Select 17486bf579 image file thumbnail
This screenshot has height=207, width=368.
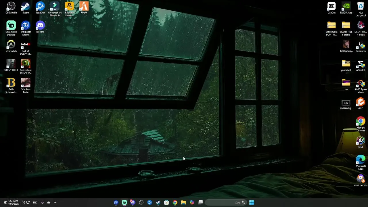click(346, 46)
